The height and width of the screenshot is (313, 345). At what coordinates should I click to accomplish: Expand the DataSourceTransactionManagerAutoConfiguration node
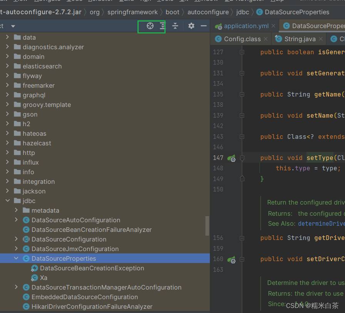tap(16, 287)
